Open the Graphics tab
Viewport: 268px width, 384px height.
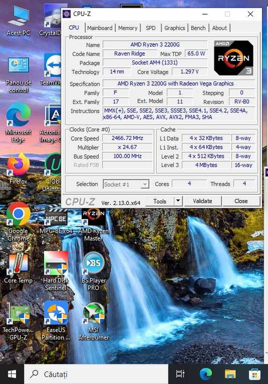pos(175,28)
